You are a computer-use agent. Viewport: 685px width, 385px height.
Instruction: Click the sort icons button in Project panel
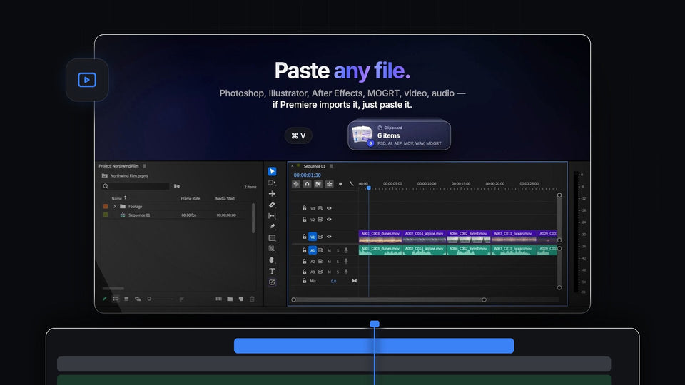(182, 299)
